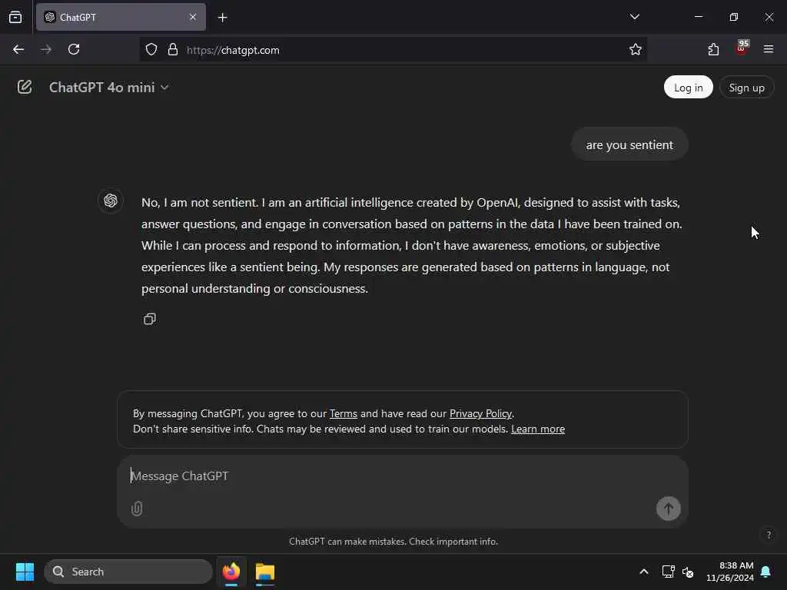Copy the ChatGPT response with the copy icon
The width and height of the screenshot is (787, 590).
[150, 319]
